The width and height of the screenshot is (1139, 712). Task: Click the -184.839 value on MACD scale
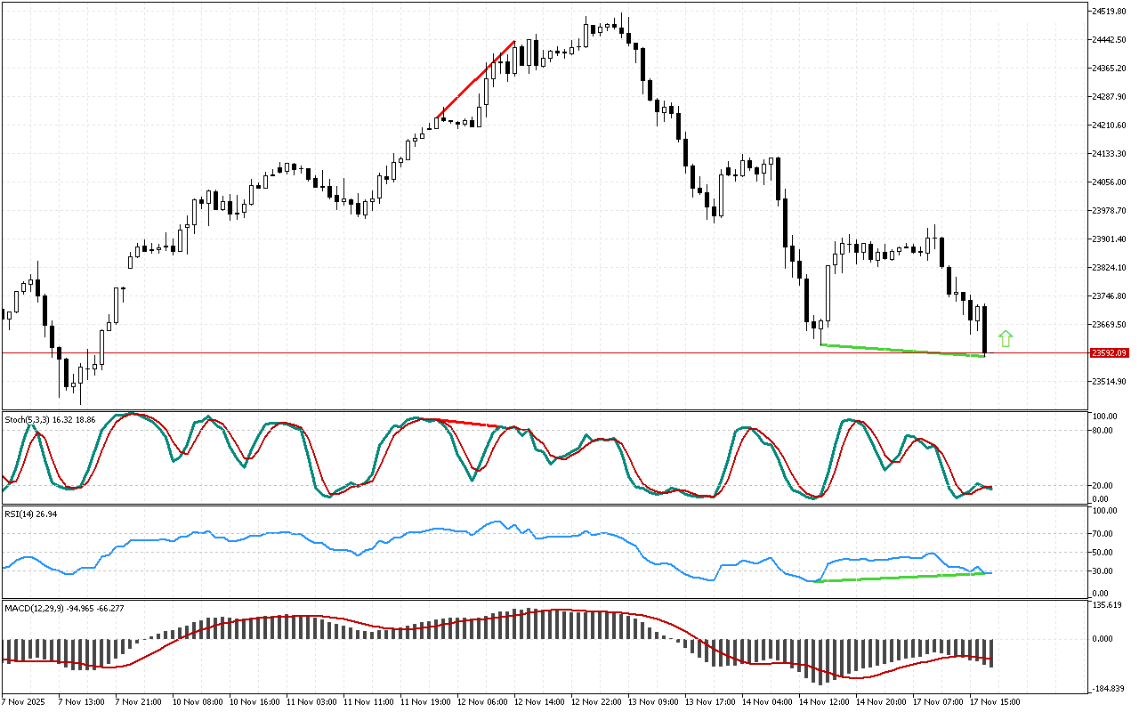pos(1108,689)
